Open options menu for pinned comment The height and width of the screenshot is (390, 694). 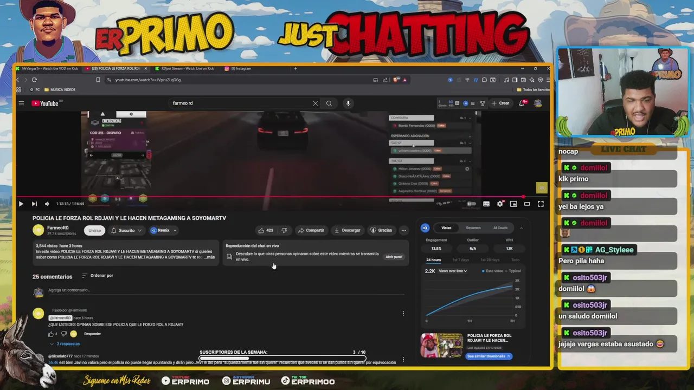[403, 314]
